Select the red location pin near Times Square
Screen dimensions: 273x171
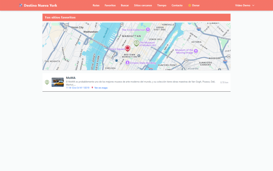pyautogui.click(x=127, y=48)
